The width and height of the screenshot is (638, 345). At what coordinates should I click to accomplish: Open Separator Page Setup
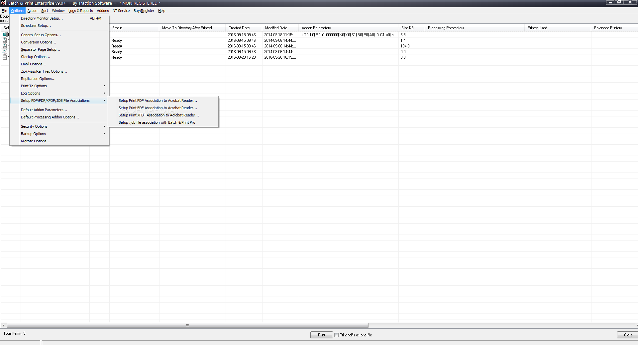pos(59,49)
